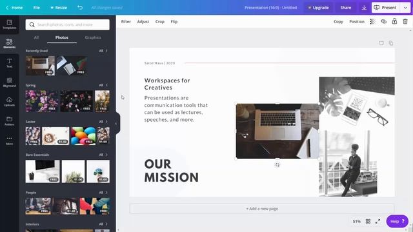413x232 pixels.
Task: Expand All for Bare Essentials
Action: (103, 155)
